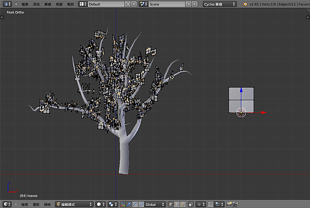
Task: Open the pivot point selector
Action: tap(113, 204)
